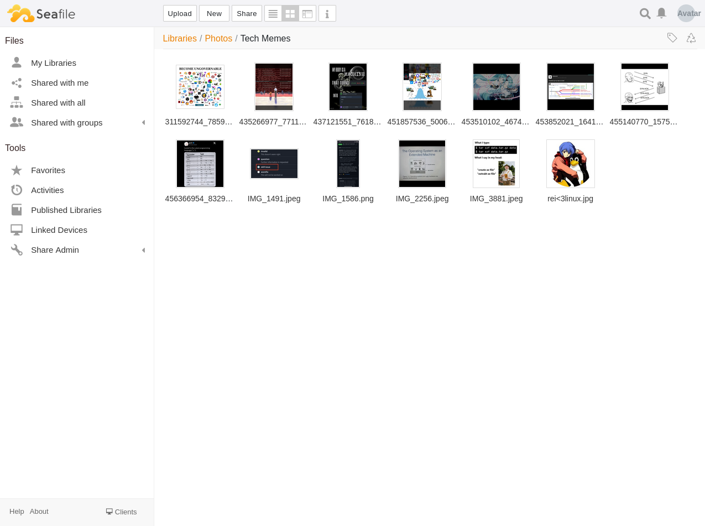
Task: Click the New button
Action: 214,13
